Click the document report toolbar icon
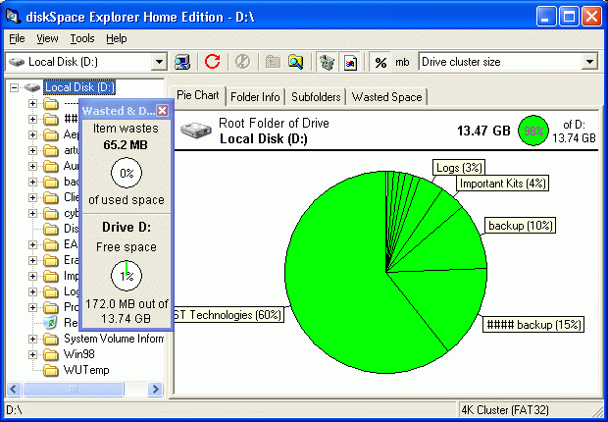 tap(350, 62)
